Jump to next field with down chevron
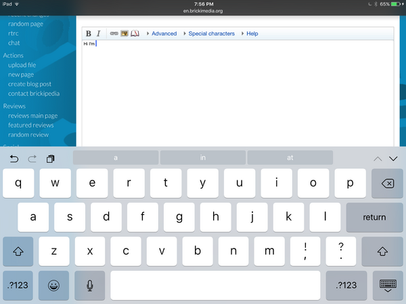Screen dimensions: 406x304 (393, 159)
